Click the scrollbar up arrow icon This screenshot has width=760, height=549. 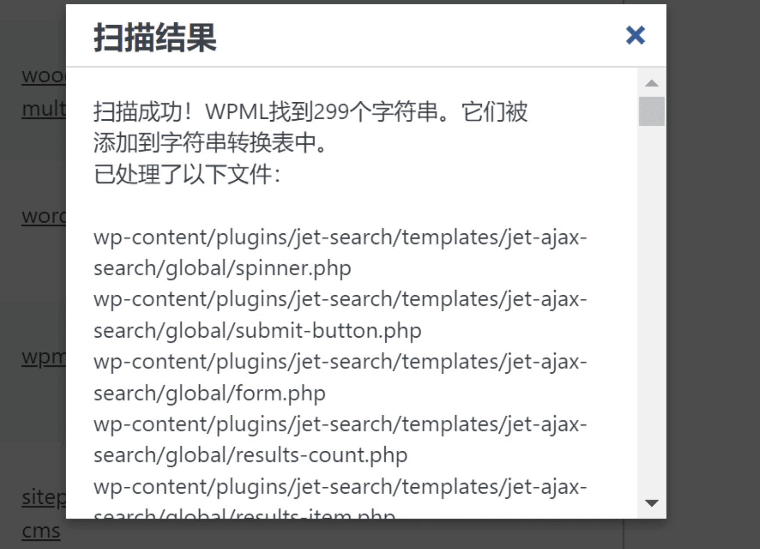(x=651, y=82)
